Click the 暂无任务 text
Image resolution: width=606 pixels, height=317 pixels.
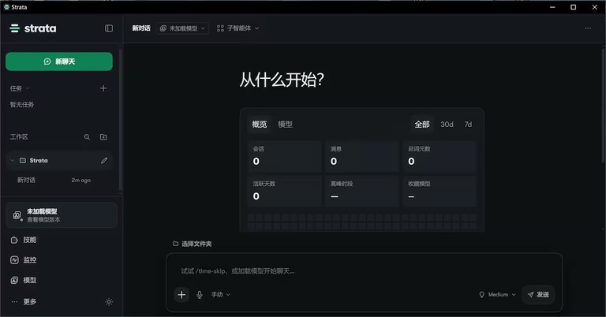point(22,105)
